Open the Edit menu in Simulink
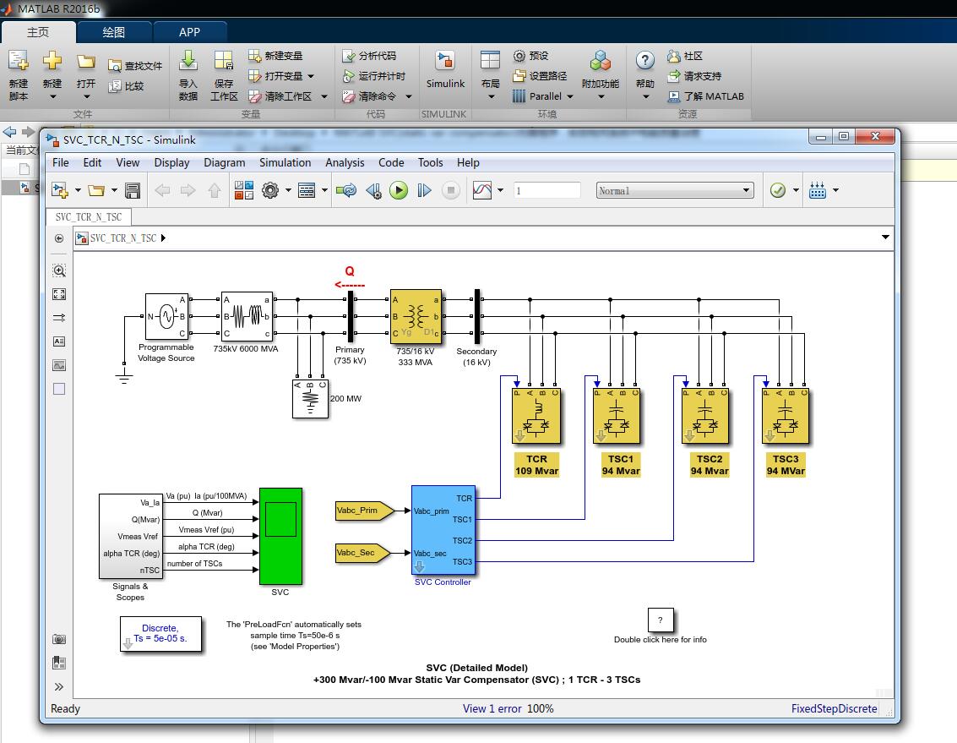Viewport: 957px width, 743px height. pyautogui.click(x=92, y=162)
